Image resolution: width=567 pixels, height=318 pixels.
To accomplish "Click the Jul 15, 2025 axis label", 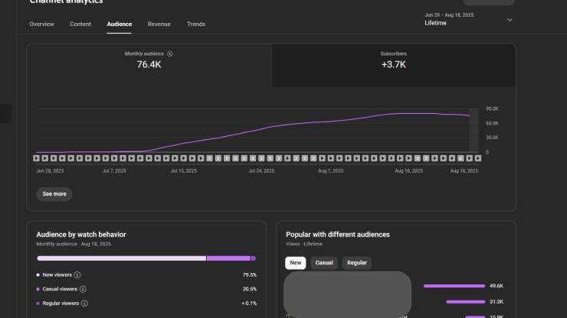I will tap(183, 170).
